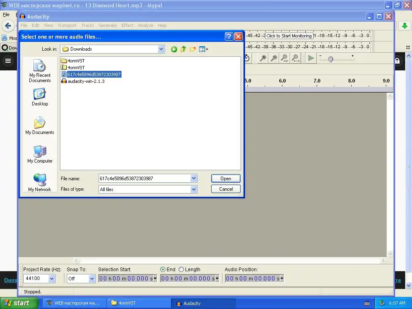Image resolution: width=412 pixels, height=309 pixels.
Task: Open Audacity View menu
Action: [48, 25]
